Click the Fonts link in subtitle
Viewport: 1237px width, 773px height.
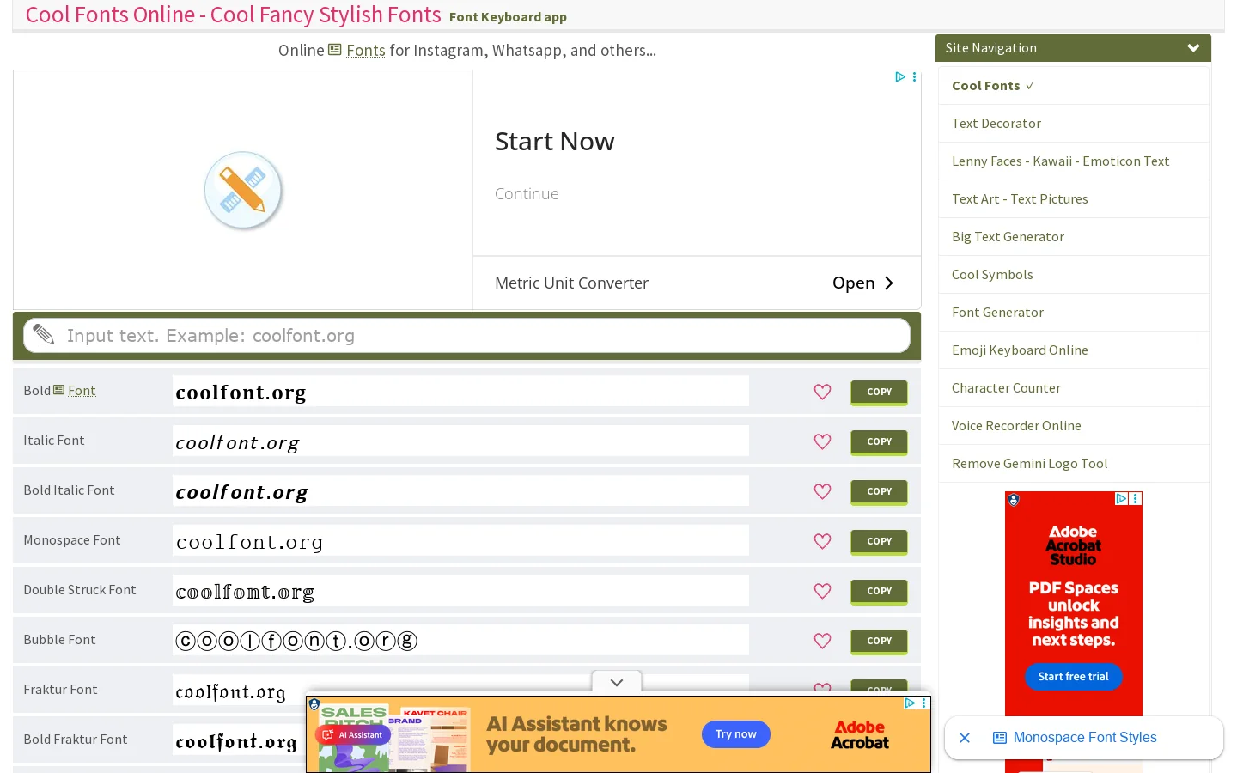point(366,51)
